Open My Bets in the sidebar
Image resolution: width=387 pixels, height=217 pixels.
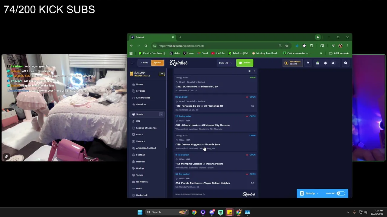pyautogui.click(x=140, y=91)
